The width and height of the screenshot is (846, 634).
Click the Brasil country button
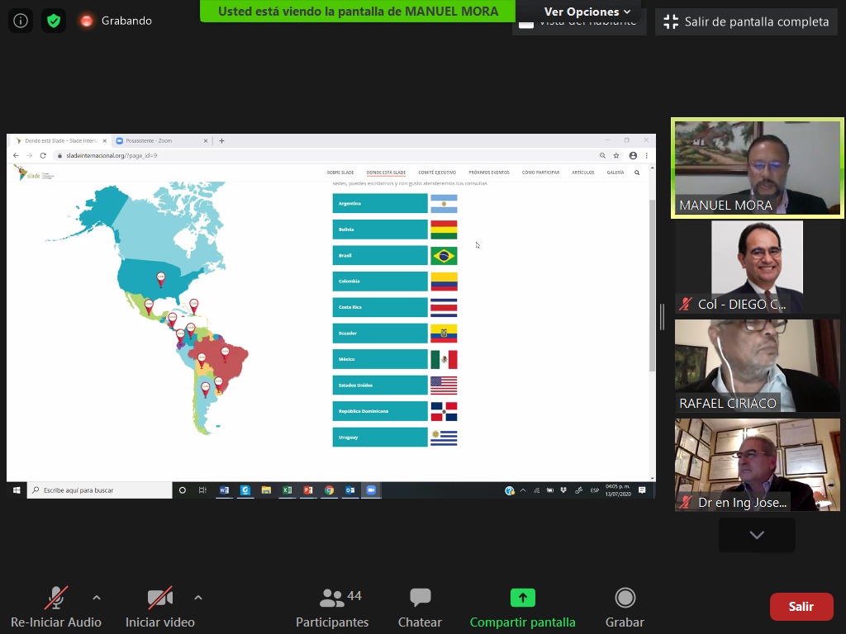380,255
